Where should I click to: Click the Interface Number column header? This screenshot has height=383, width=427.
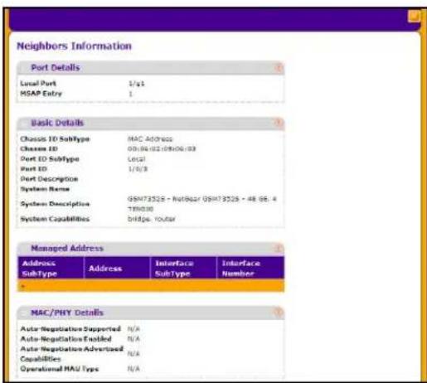250,268
